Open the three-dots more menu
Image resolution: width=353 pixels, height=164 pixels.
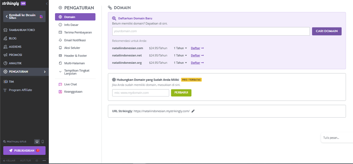[x=44, y=160]
